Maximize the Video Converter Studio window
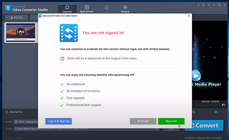 (219, 5)
